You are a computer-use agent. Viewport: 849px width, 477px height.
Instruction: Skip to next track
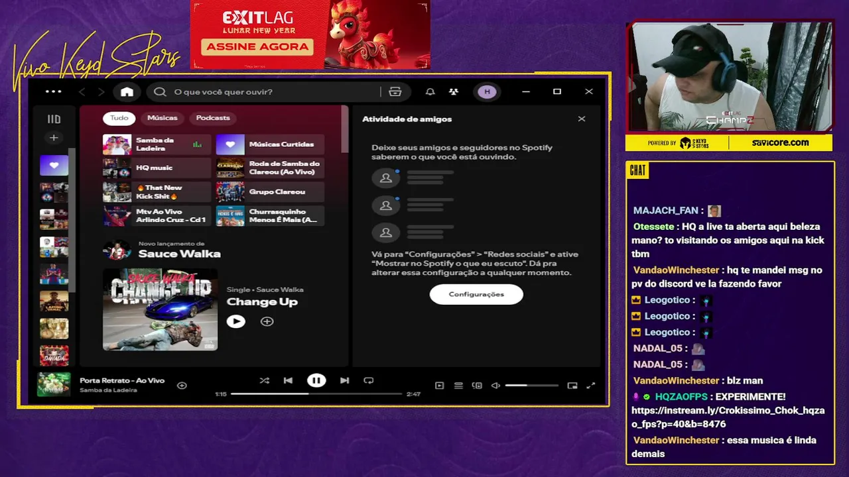pos(344,380)
